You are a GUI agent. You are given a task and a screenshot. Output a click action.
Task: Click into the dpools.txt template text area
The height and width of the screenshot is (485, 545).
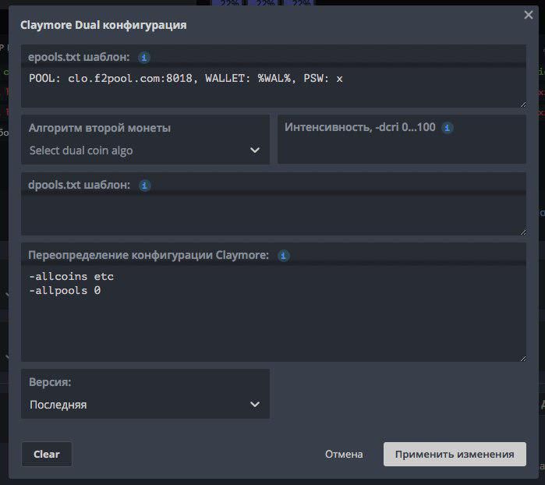pos(274,215)
